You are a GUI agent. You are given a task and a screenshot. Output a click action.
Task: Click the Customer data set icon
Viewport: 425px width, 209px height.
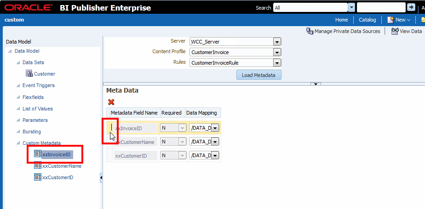29,73
